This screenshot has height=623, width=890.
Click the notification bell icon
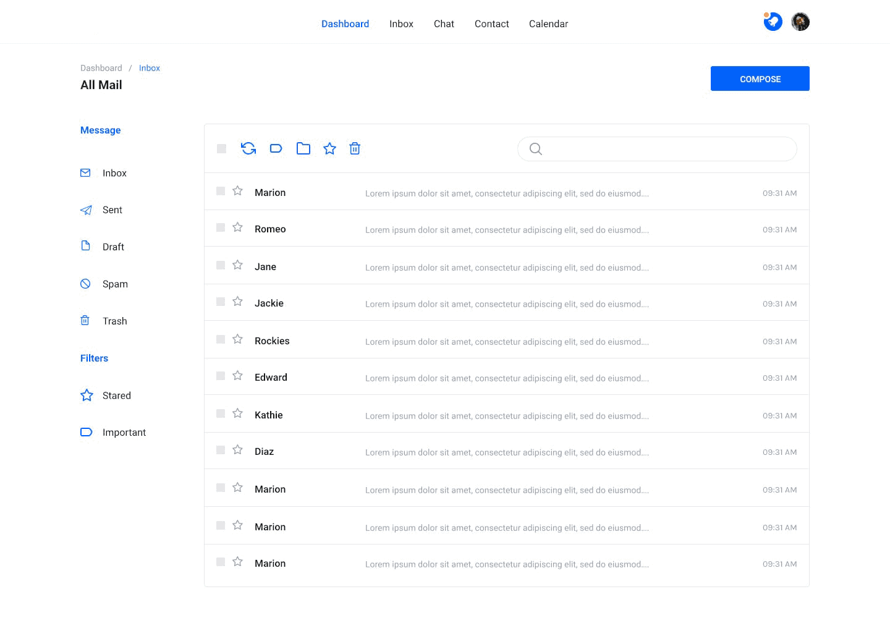coord(773,21)
